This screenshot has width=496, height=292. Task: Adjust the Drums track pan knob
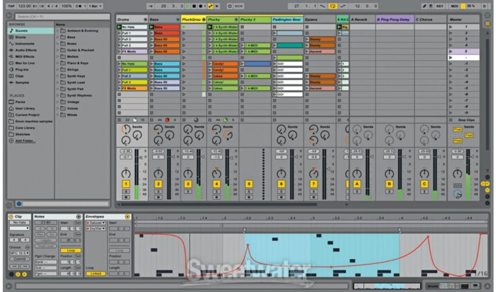point(126,173)
